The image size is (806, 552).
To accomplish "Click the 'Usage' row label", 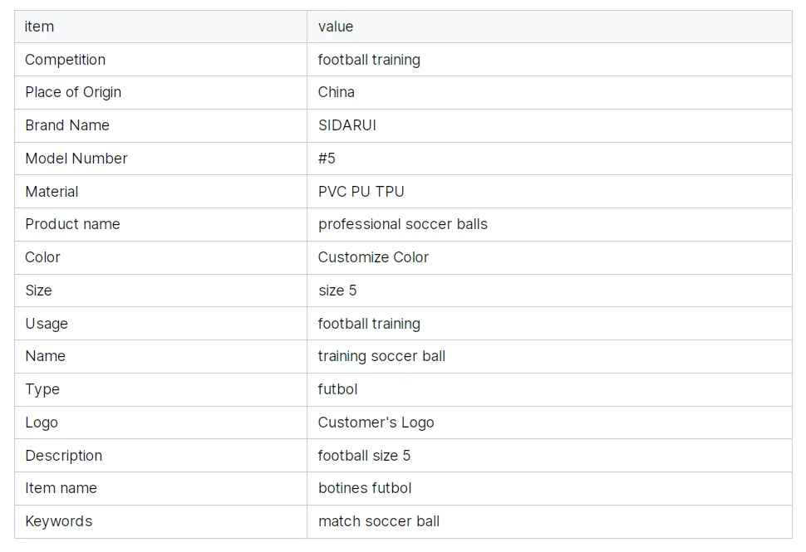I will pos(47,324).
